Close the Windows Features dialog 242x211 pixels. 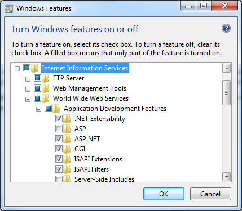(x=225, y=6)
